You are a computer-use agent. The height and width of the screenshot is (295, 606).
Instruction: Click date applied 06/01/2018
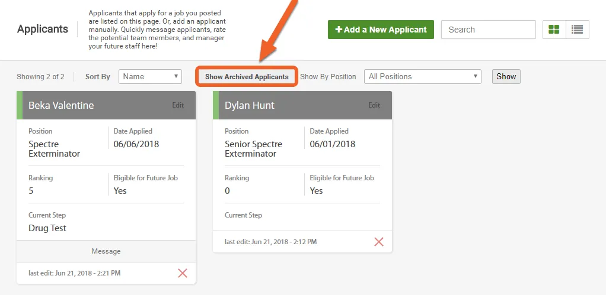pos(333,144)
